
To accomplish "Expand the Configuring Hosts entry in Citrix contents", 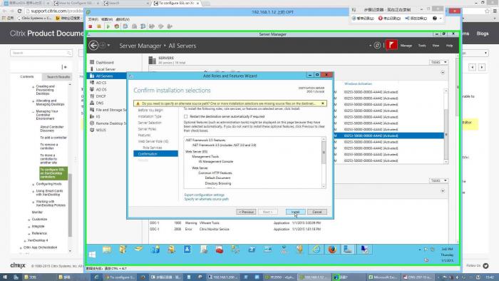I will tap(33, 184).
